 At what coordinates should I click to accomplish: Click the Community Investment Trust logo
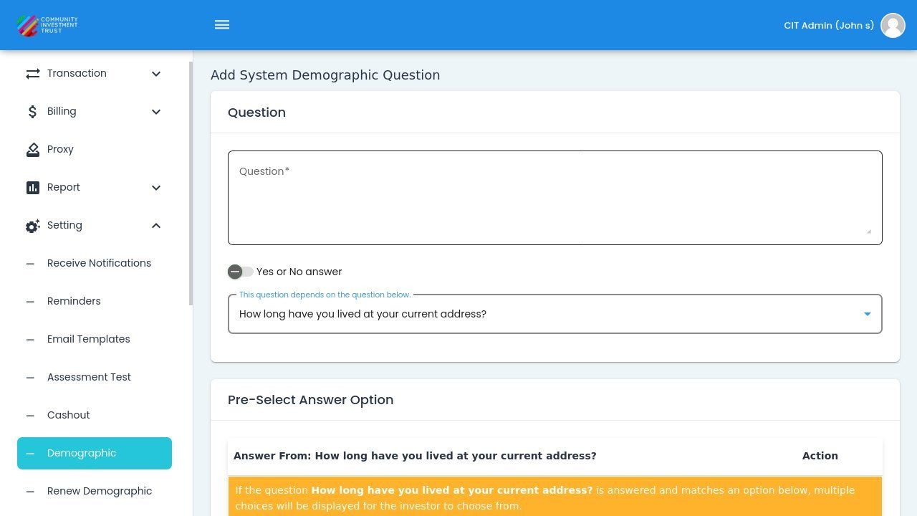coord(47,25)
